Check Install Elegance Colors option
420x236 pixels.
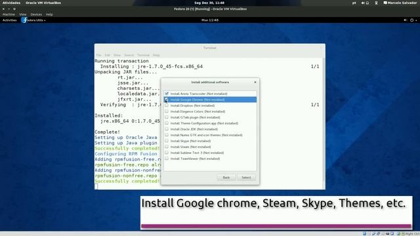coord(167,111)
